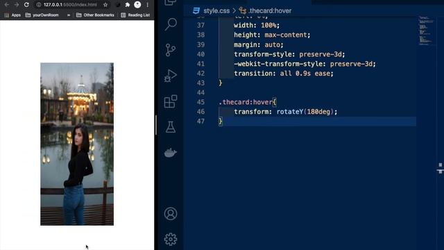Click line number 42 in the gutter

pyautogui.click(x=200, y=74)
